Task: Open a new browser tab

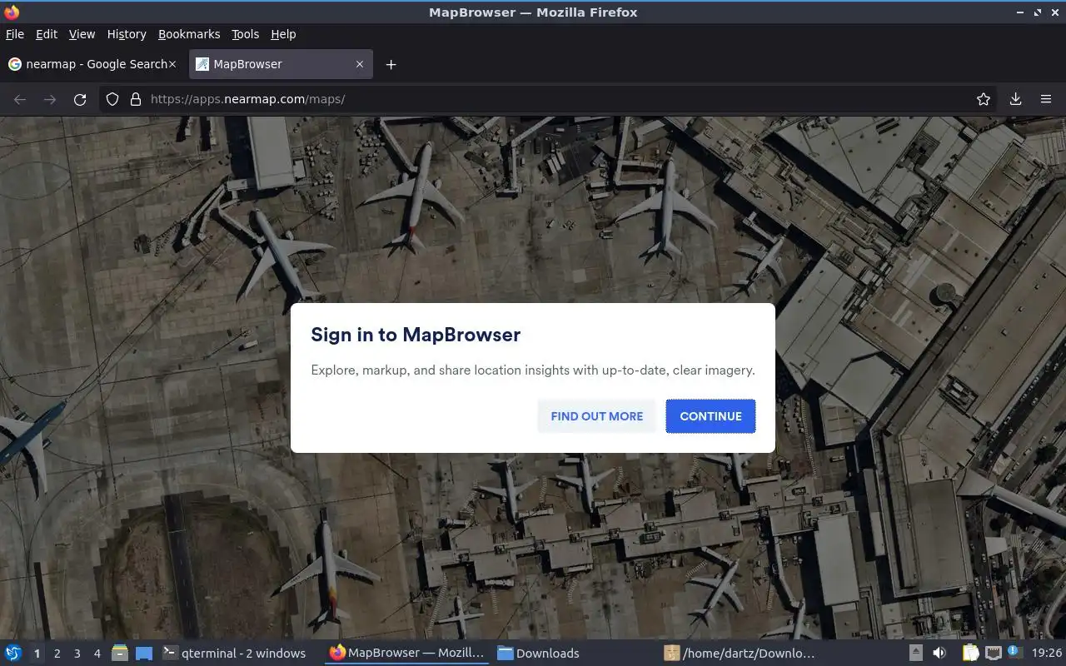Action: coord(391,64)
